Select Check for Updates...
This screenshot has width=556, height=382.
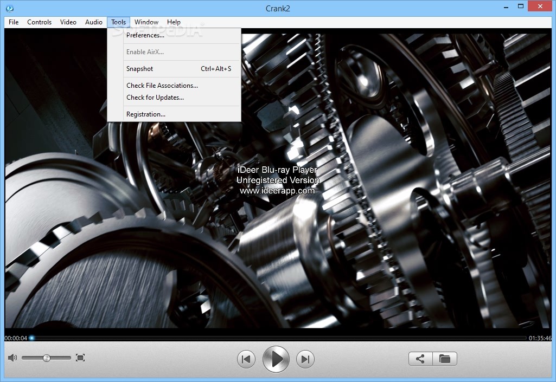tap(174, 98)
